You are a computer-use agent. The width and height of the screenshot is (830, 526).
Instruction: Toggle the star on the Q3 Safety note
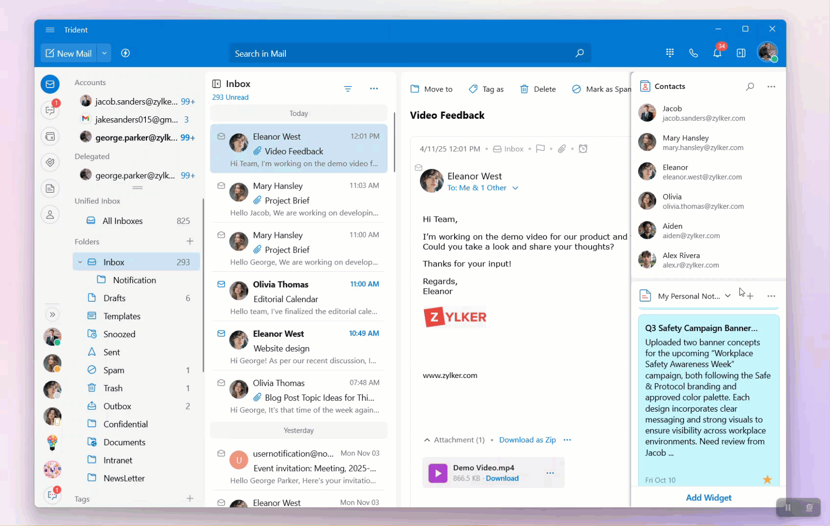pos(767,480)
